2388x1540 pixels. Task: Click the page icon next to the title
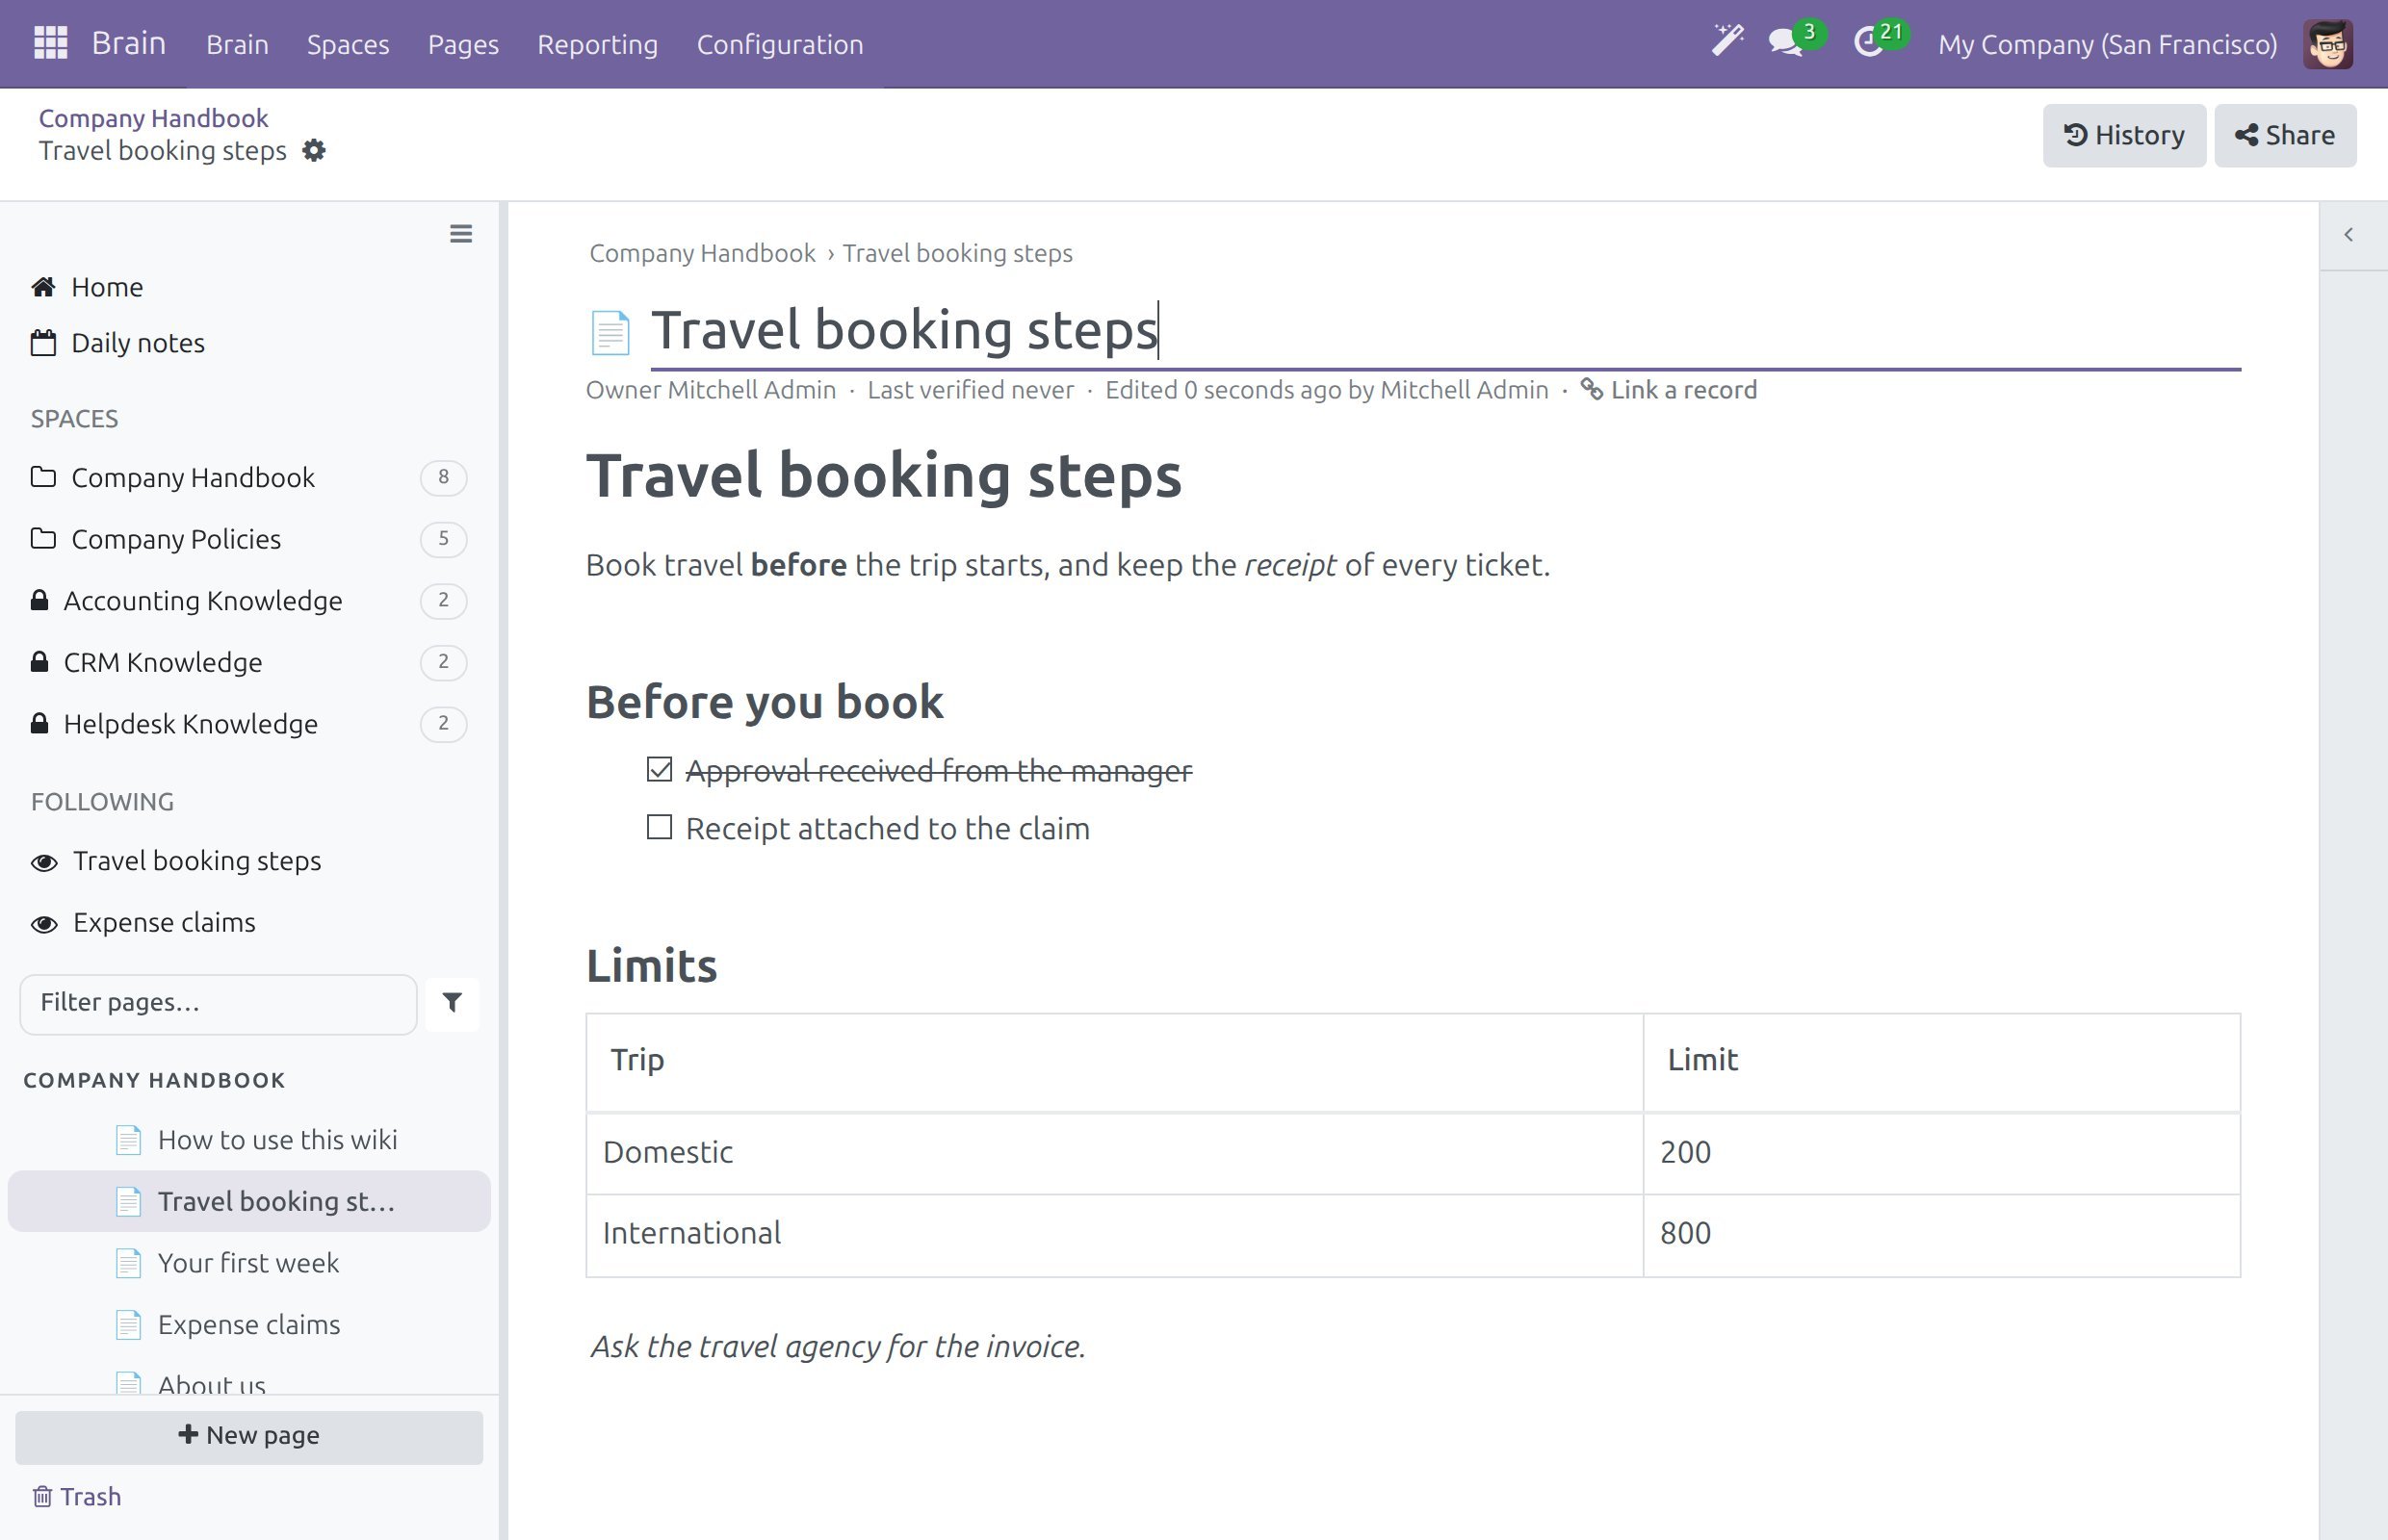point(610,332)
